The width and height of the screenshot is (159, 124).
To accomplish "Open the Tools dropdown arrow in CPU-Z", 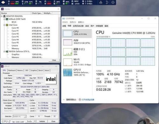I will [x=35, y=121].
